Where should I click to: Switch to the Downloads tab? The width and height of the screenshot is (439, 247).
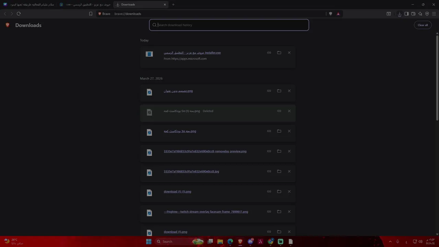[141, 4]
